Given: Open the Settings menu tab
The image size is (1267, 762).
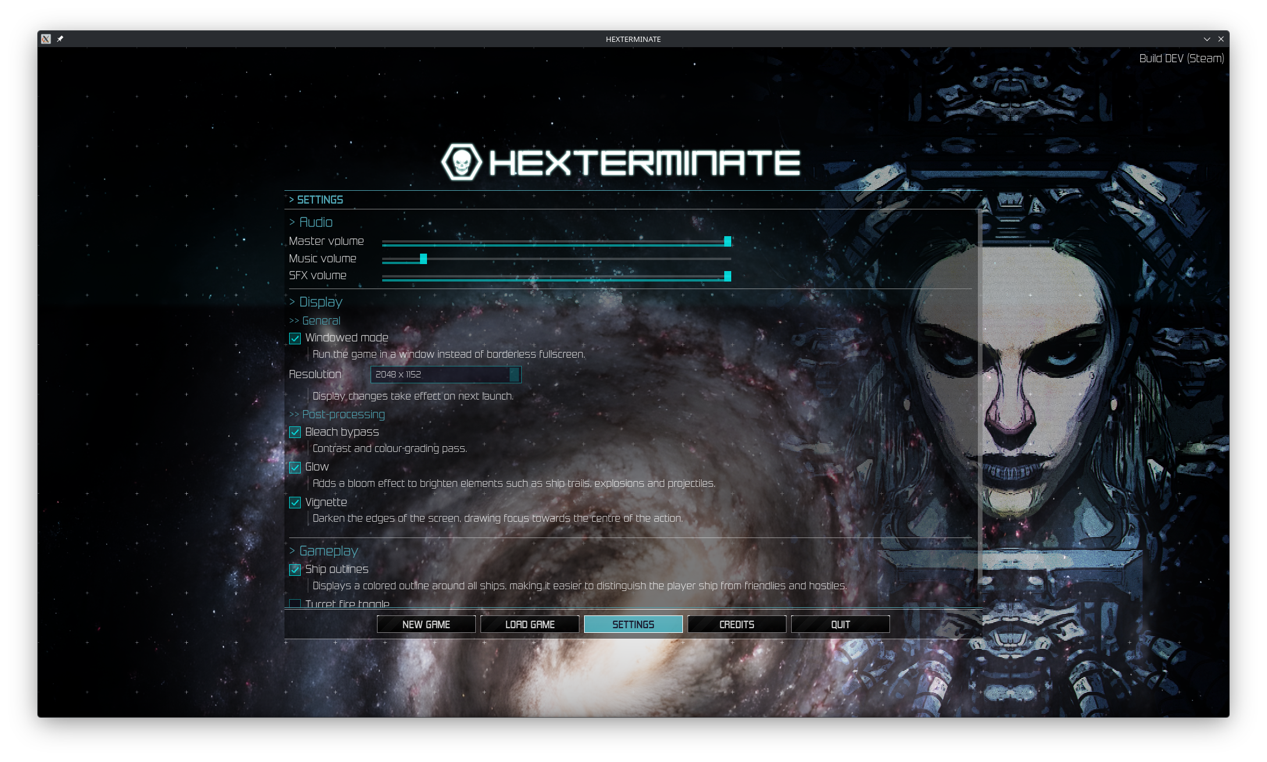Looking at the screenshot, I should pyautogui.click(x=633, y=624).
